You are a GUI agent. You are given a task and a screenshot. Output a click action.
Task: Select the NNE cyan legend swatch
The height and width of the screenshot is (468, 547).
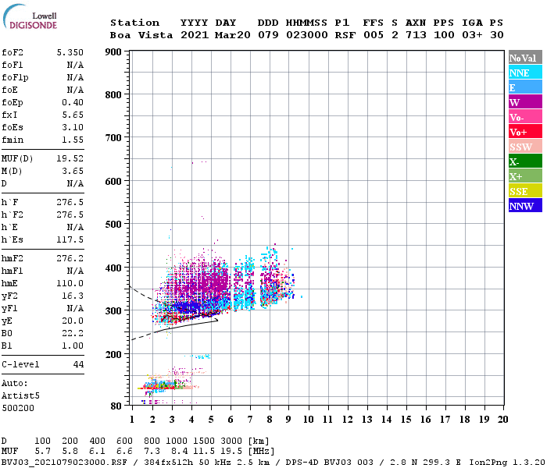[525, 73]
